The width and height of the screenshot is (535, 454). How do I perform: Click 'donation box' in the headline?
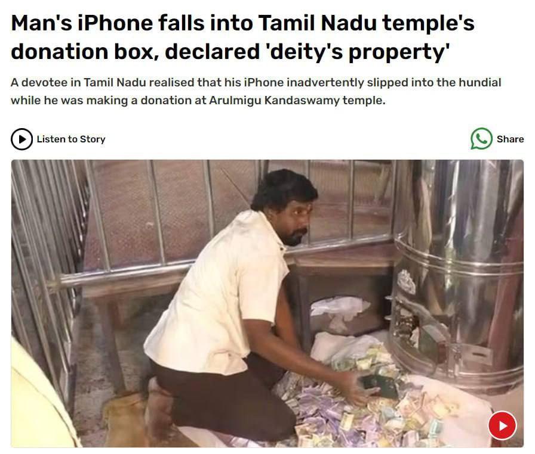point(84,52)
